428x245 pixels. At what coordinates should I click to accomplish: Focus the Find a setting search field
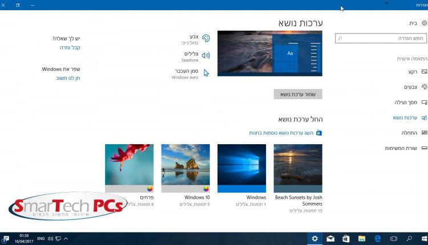click(x=381, y=38)
